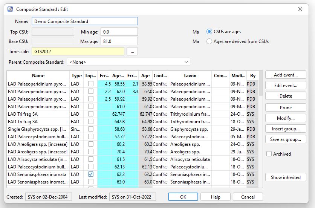Click the Insert group button

[x=286, y=129]
